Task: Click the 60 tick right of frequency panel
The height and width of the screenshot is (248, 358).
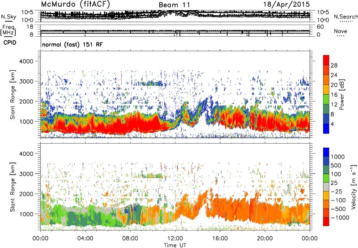Action: [x=320, y=27]
